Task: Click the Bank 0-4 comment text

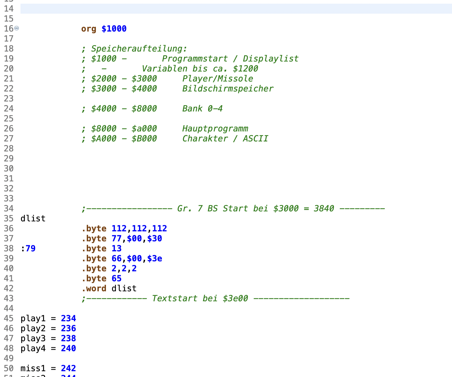Action: [x=202, y=109]
